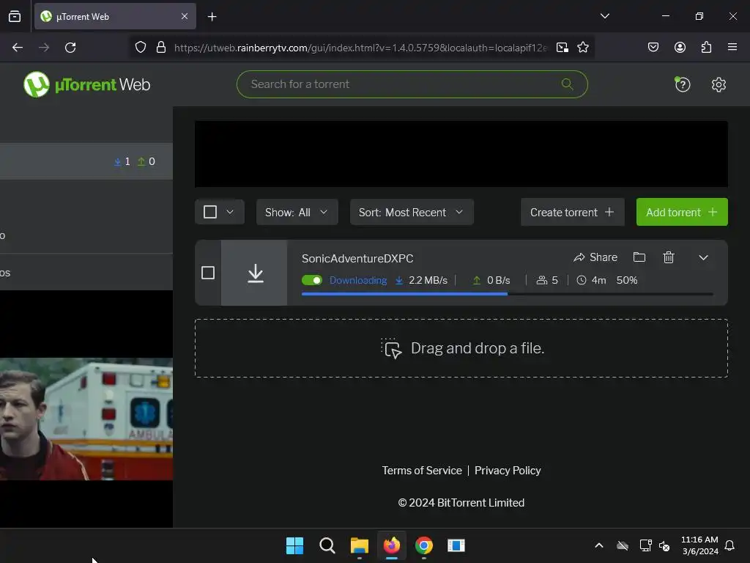The width and height of the screenshot is (750, 563).
Task: Show hidden system tray icons
Action: [x=599, y=545]
